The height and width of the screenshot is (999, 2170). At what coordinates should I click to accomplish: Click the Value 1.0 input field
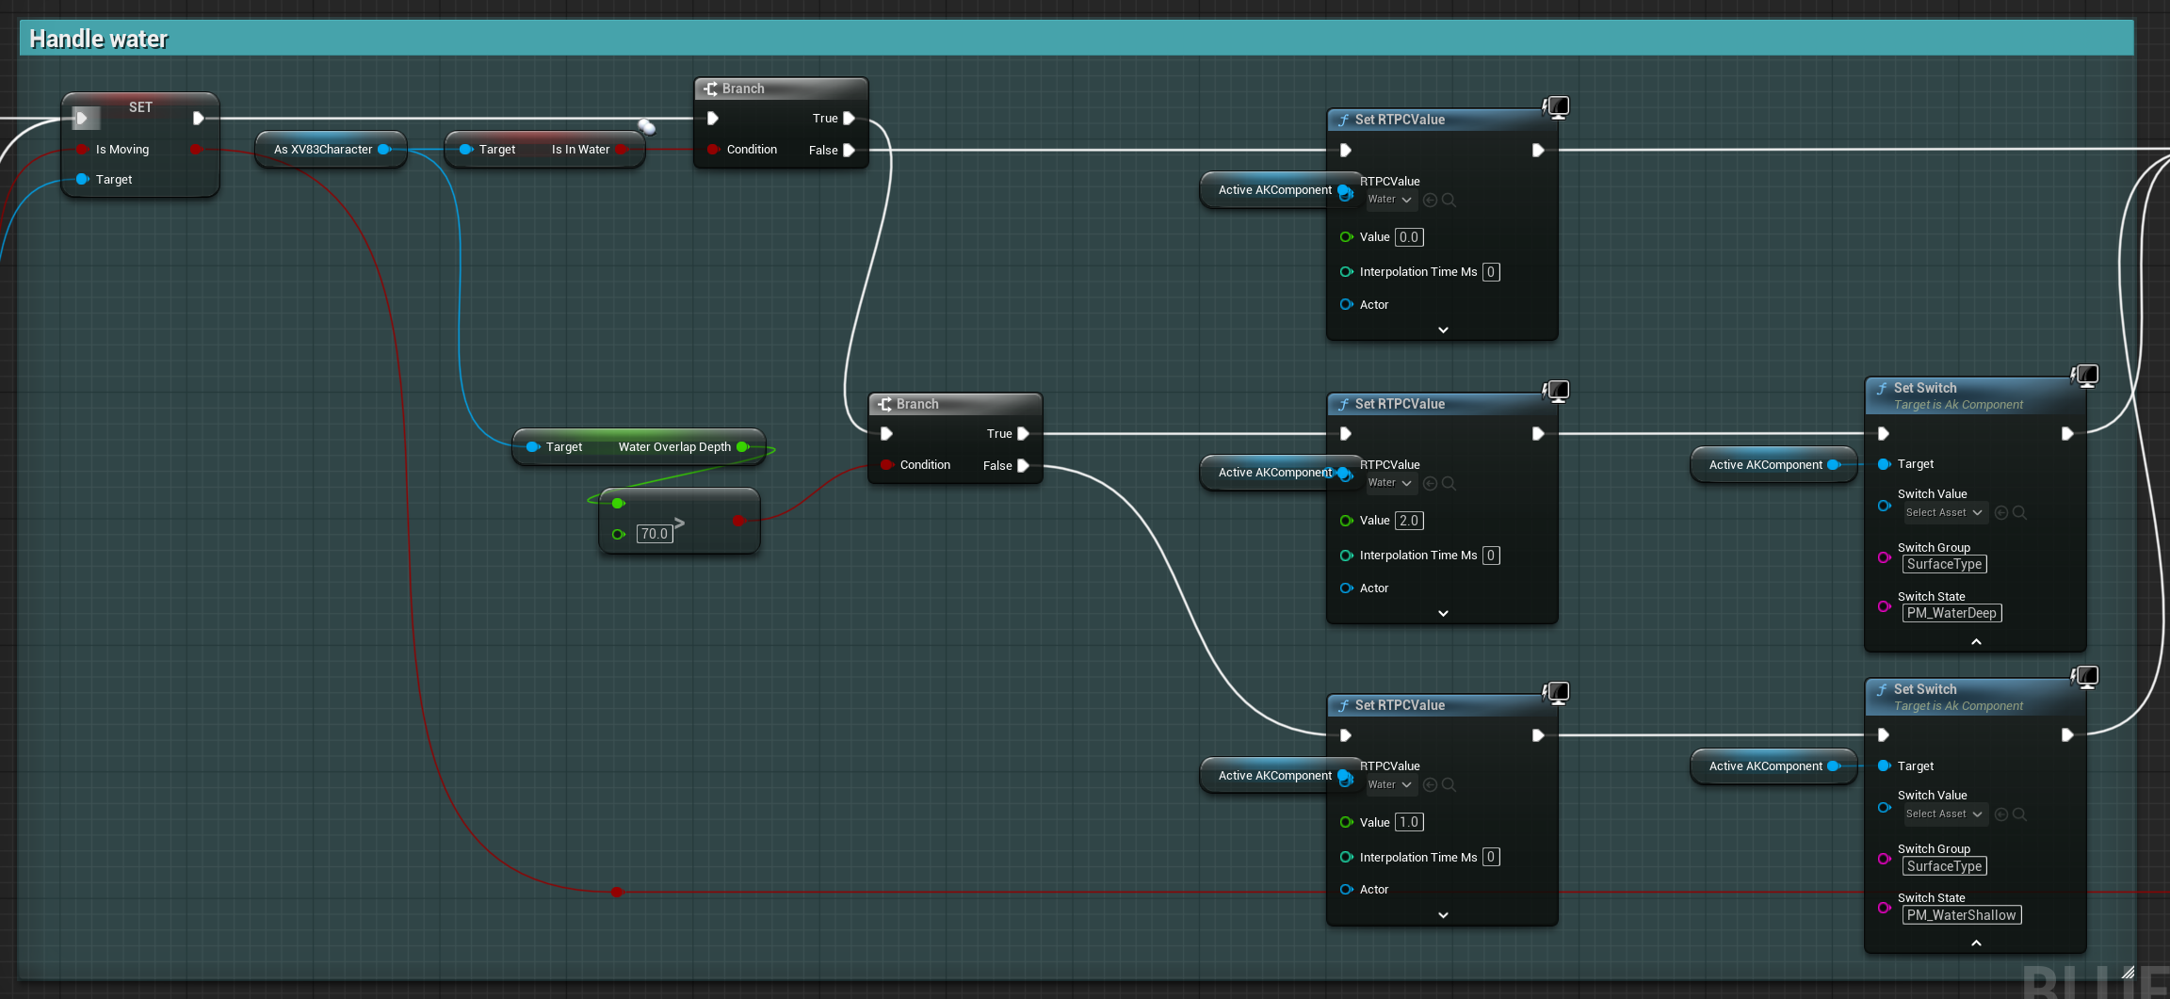click(x=1409, y=822)
